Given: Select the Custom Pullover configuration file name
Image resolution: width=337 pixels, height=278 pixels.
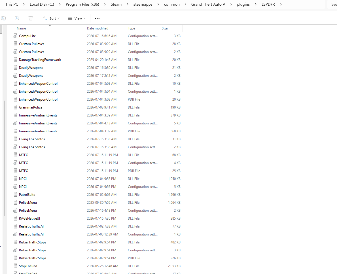Looking at the screenshot, I should pos(31,52).
